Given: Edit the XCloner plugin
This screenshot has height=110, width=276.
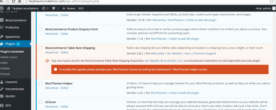Looking at the screenshot, I should click(x=65, y=106).
